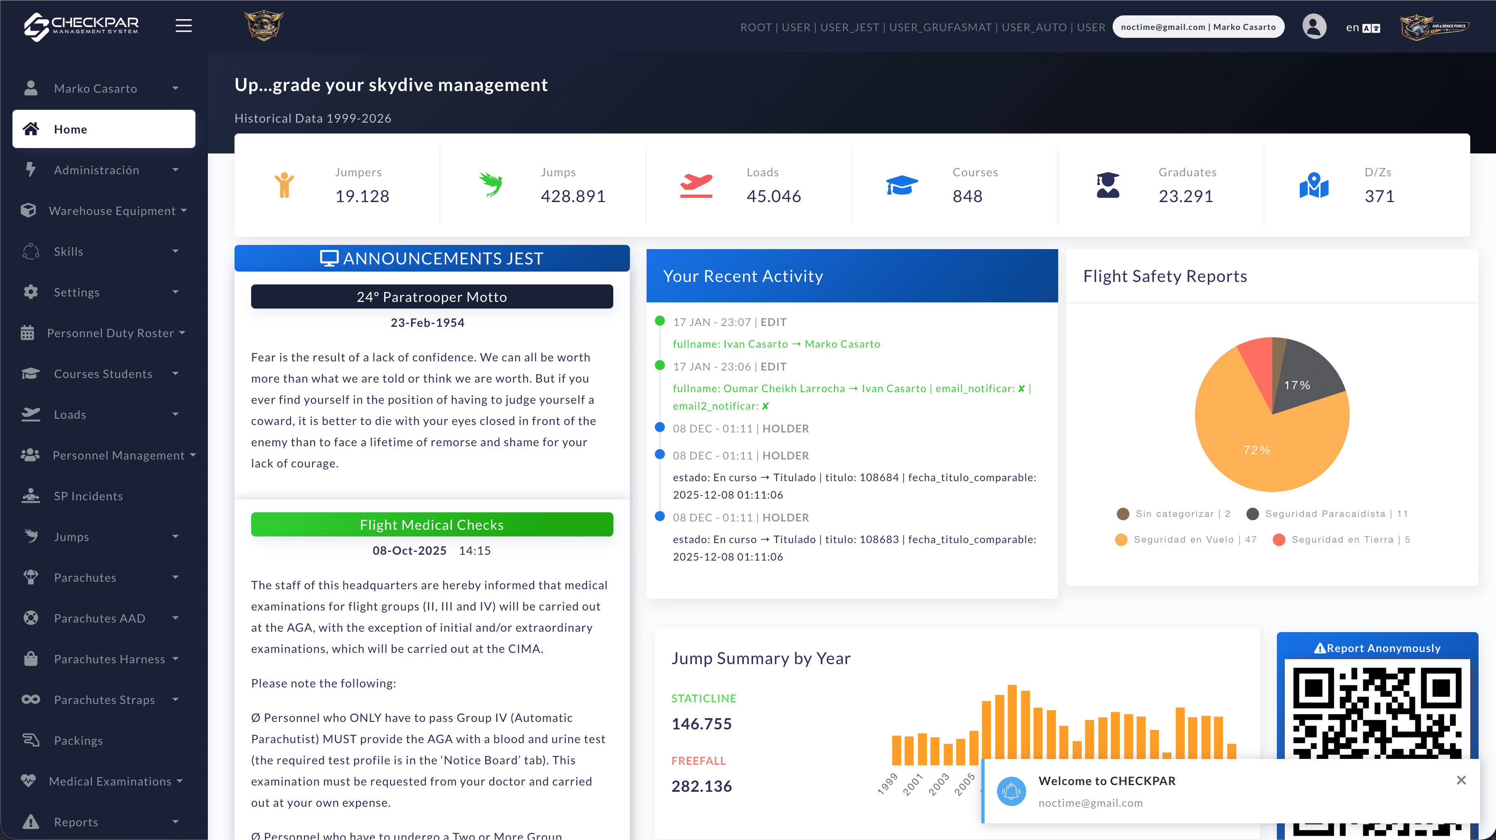Click the CHECKPAR logo
This screenshot has width=1496, height=840.
coord(81,25)
